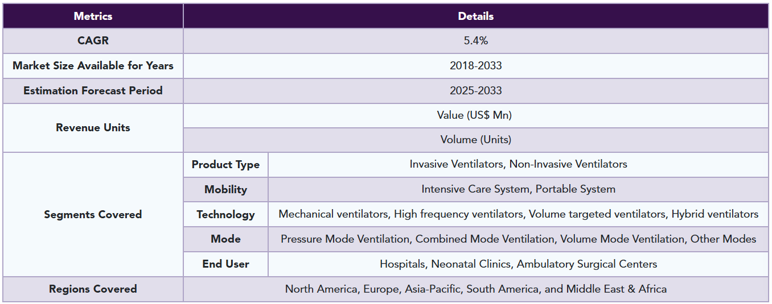Click the 2025-2033 forecast period cell
772x304 pixels.
(x=475, y=91)
